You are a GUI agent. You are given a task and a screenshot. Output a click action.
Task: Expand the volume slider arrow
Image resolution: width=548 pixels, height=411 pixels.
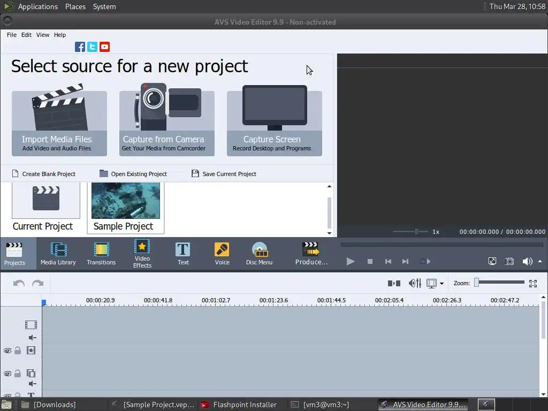click(x=540, y=261)
